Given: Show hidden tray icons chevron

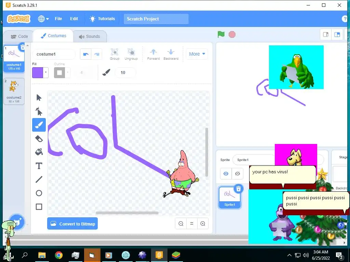Looking at the screenshot, I should 289,255.
